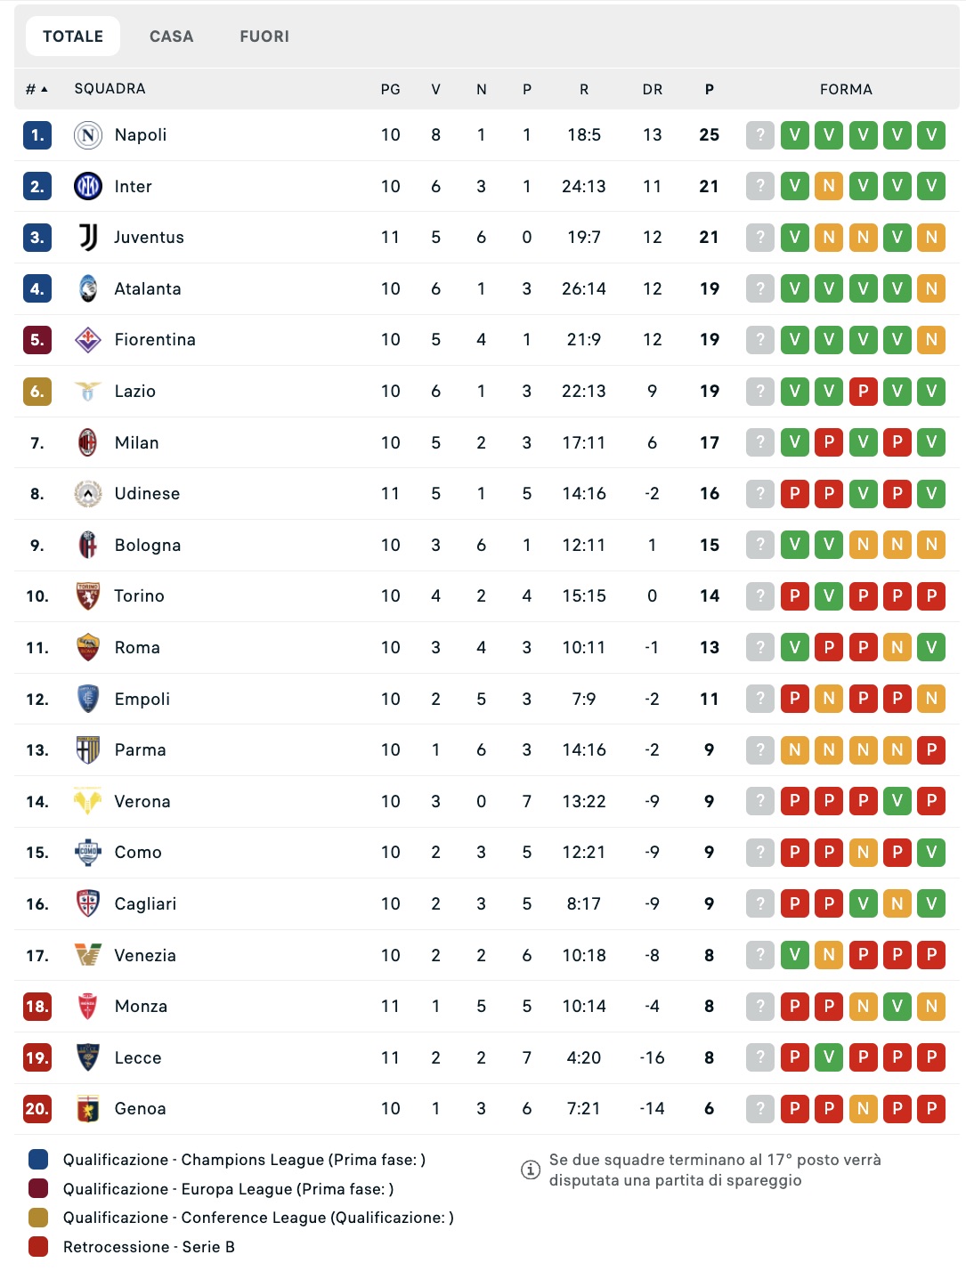Open the Atalanta team link
966x1271 pixels.
(148, 288)
